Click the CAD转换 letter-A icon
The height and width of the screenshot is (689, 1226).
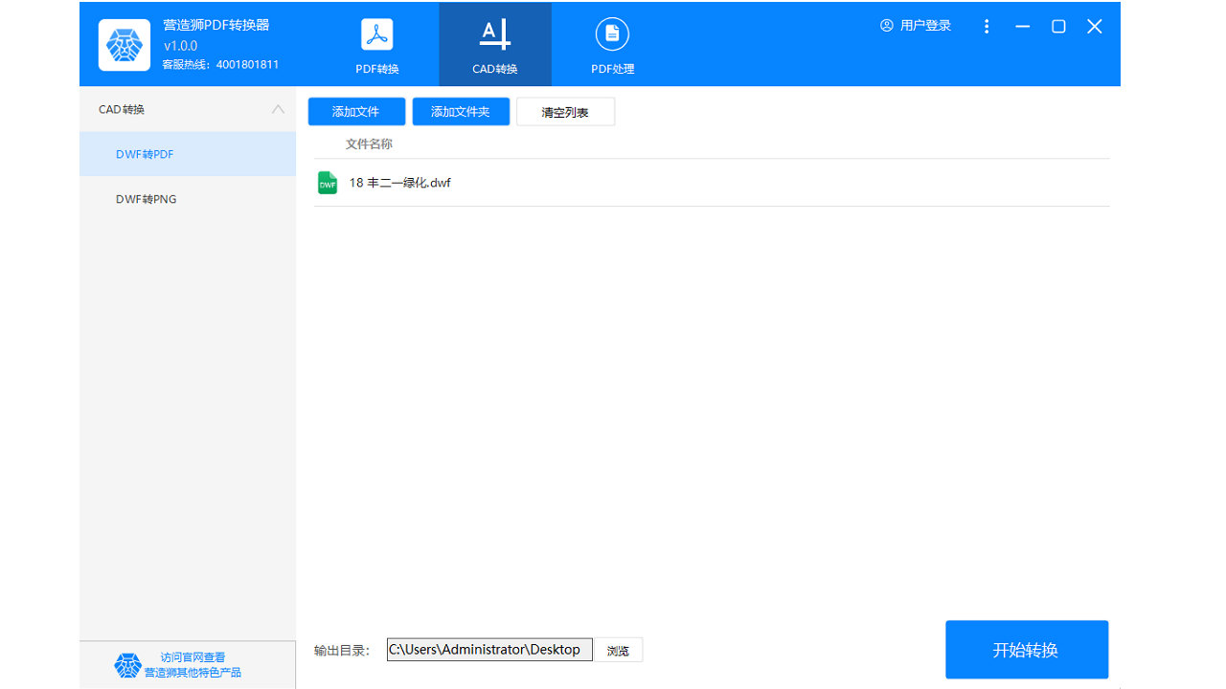click(494, 33)
